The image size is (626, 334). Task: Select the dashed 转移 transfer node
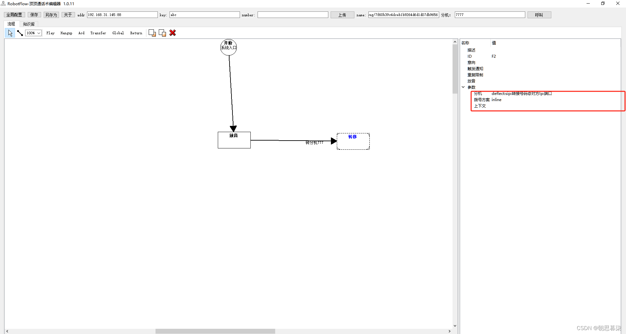[353, 142]
